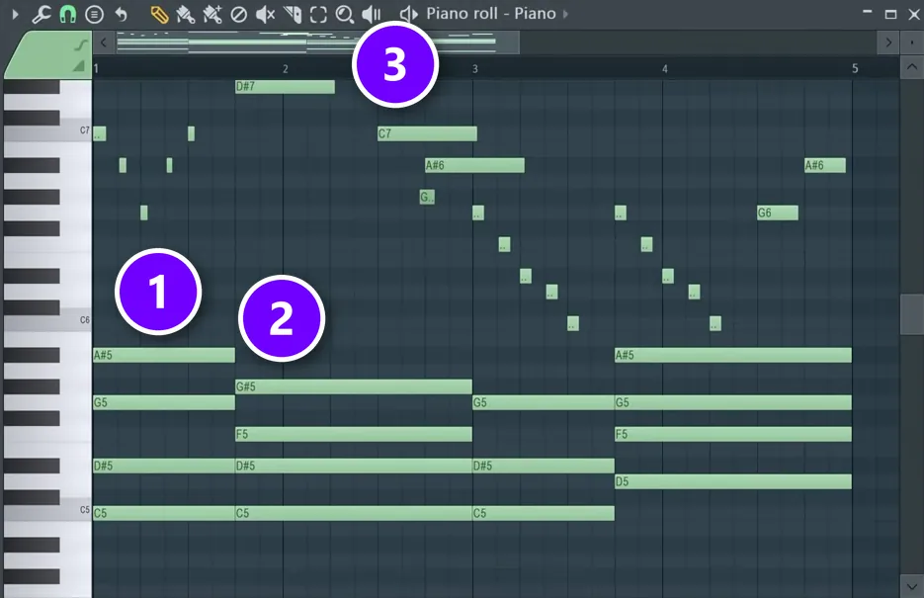Image resolution: width=924 pixels, height=598 pixels.
Task: Click the C7 piano key
Action: tap(47, 132)
